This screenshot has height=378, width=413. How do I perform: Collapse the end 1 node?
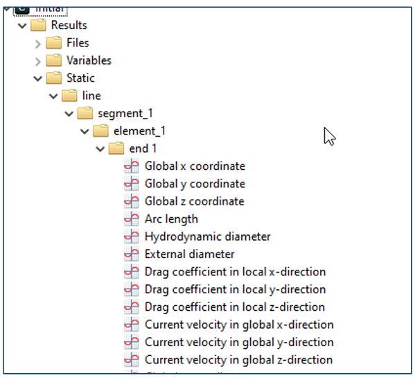pyautogui.click(x=100, y=149)
